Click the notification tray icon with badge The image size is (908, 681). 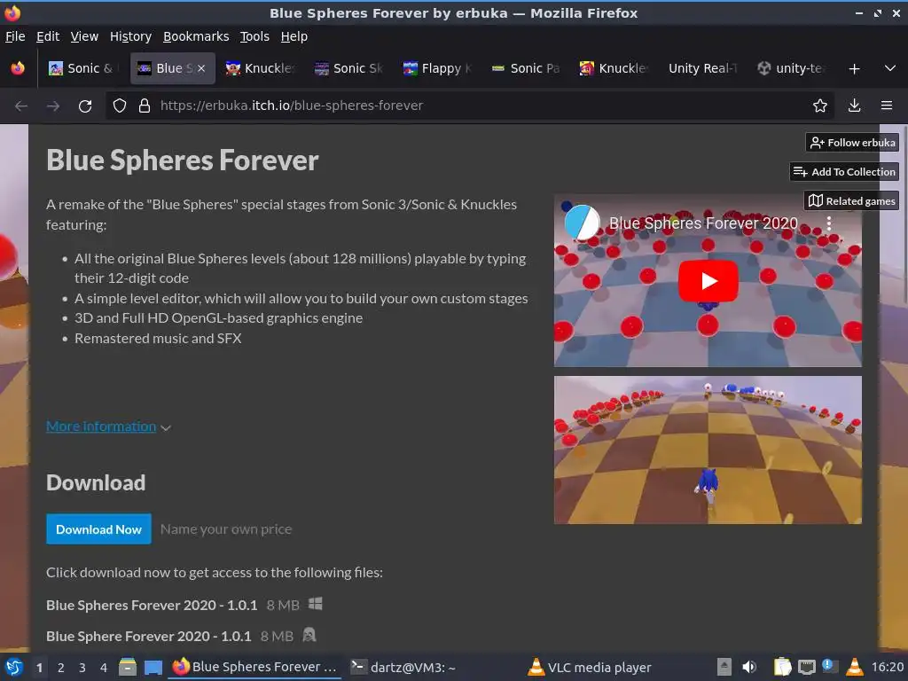coord(829,667)
